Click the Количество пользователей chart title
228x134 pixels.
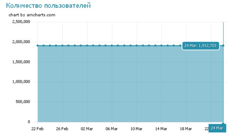(49, 5)
